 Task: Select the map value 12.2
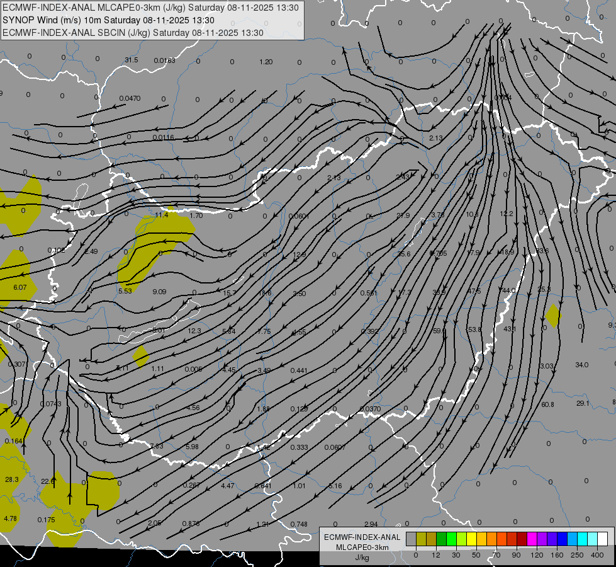tap(507, 214)
